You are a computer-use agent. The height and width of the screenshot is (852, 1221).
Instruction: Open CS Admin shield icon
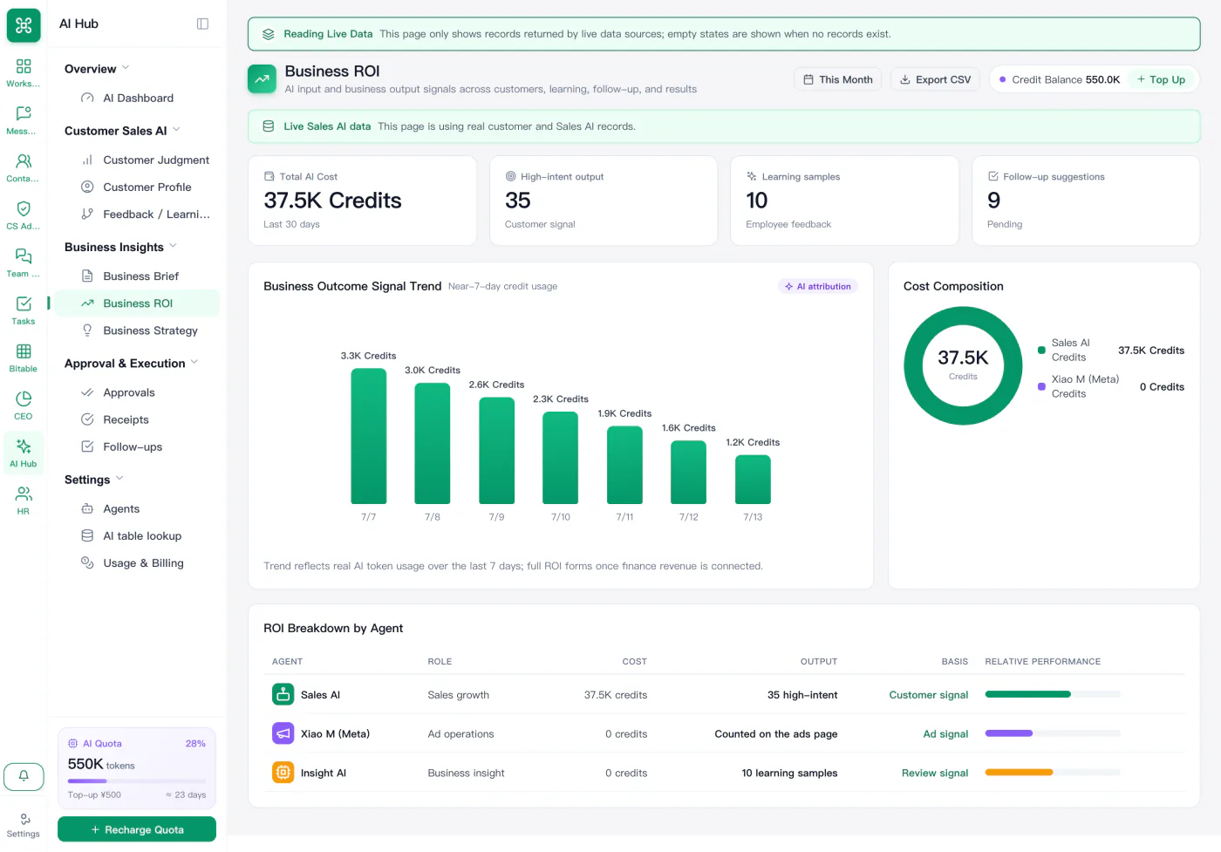[24, 215]
